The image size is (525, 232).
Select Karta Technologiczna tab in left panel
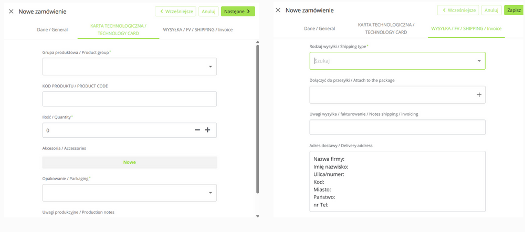point(119,29)
